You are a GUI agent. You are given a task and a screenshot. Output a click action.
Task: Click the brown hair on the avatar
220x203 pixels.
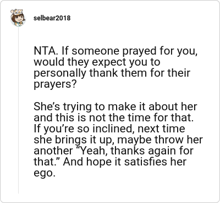point(15,17)
